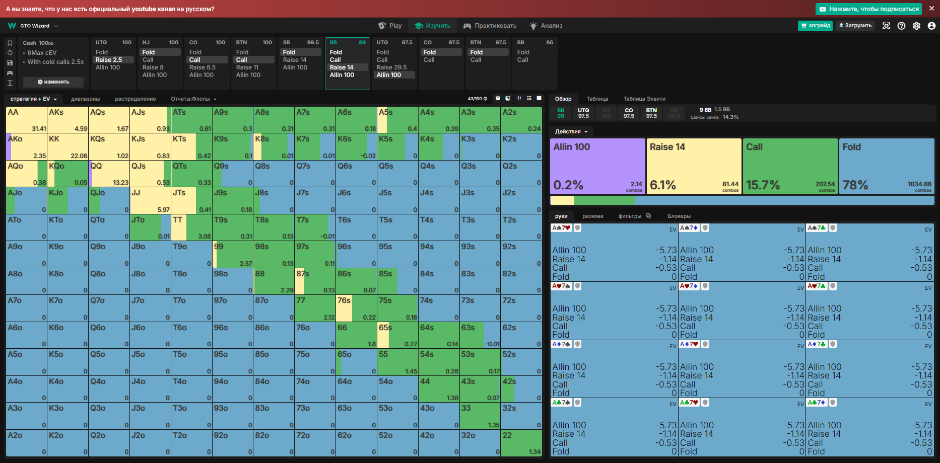This screenshot has width=940, height=463.
Task: Open the user account profile icon
Action: (931, 26)
